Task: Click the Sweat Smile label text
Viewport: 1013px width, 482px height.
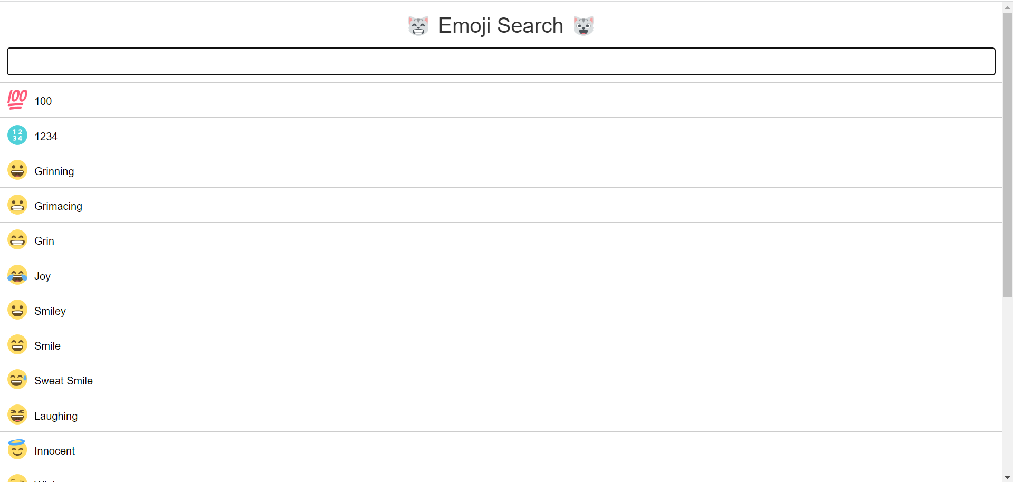Action: (63, 380)
